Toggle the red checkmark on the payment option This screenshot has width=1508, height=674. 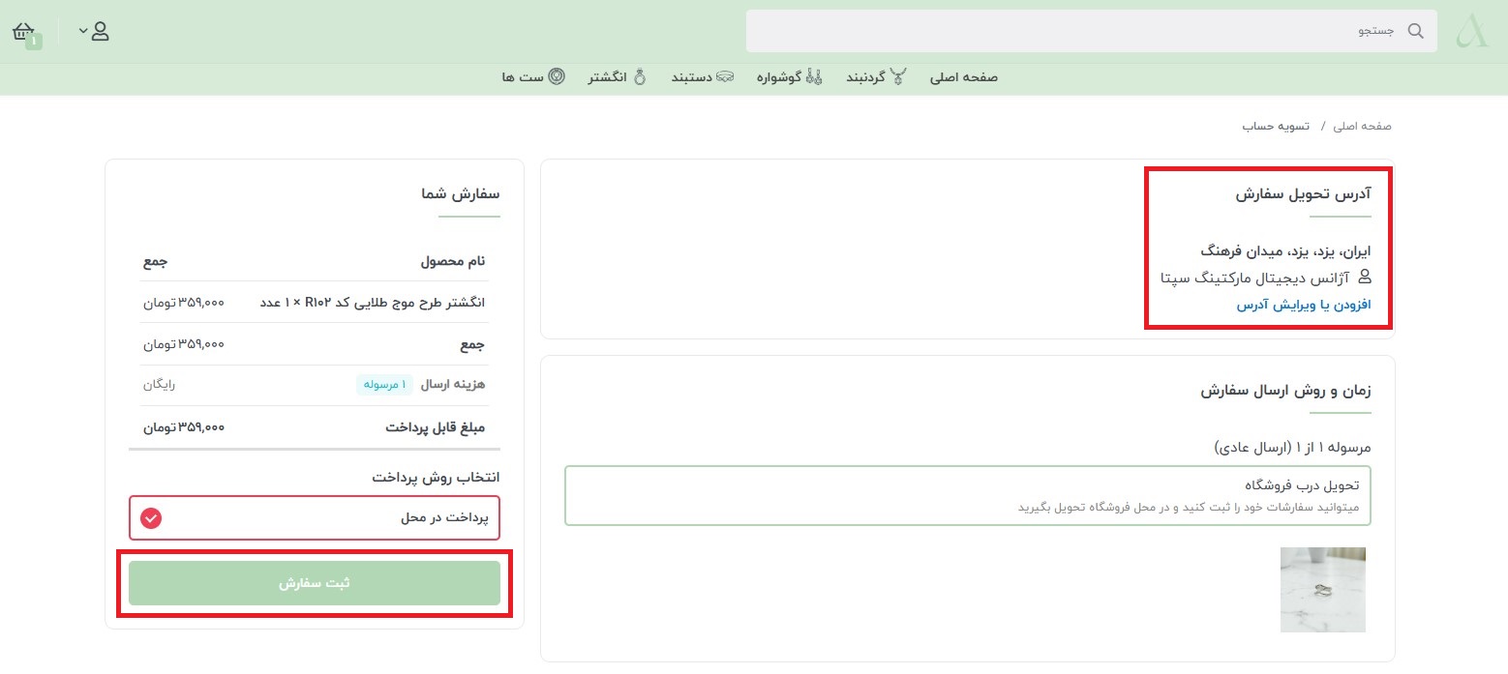point(151,518)
